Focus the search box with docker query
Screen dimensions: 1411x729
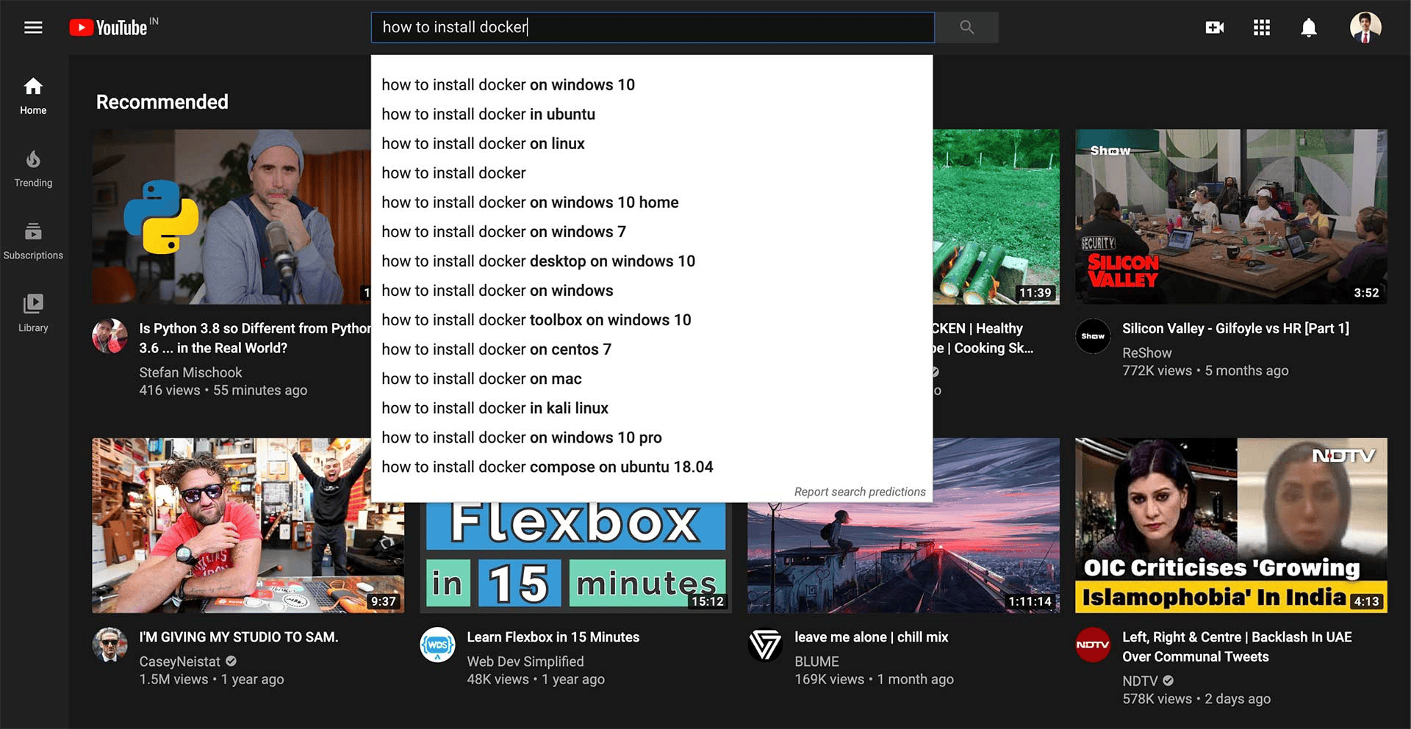click(x=653, y=27)
